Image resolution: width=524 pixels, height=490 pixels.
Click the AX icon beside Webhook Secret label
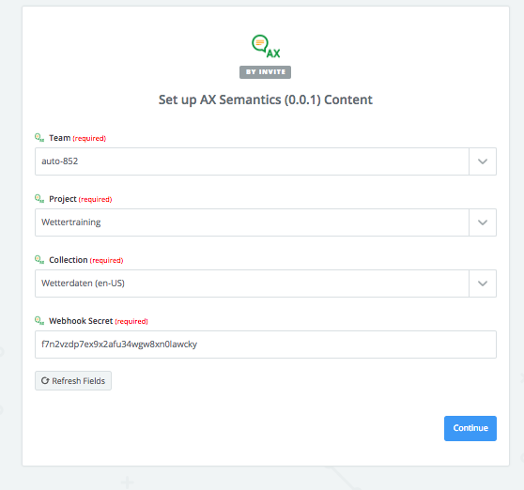pos(39,321)
